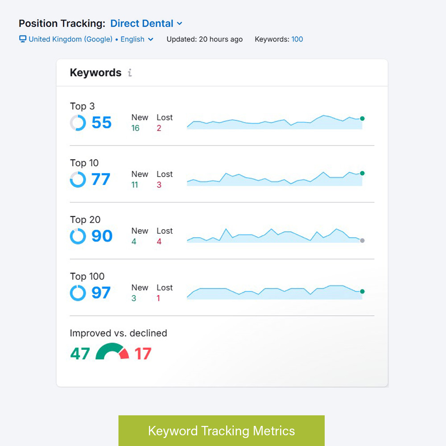
Task: Click the Top 100 trend sparkline chart
Action: pos(274,293)
